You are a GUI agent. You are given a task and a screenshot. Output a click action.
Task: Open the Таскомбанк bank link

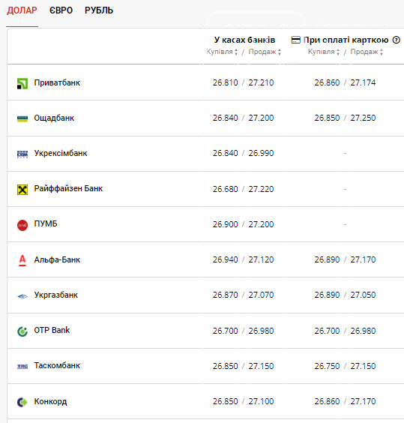tap(57, 365)
